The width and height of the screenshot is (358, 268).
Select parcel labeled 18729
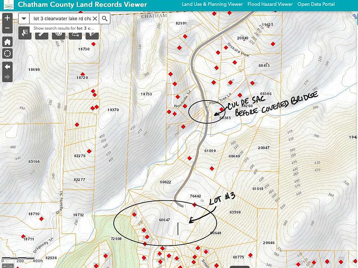click(x=82, y=77)
